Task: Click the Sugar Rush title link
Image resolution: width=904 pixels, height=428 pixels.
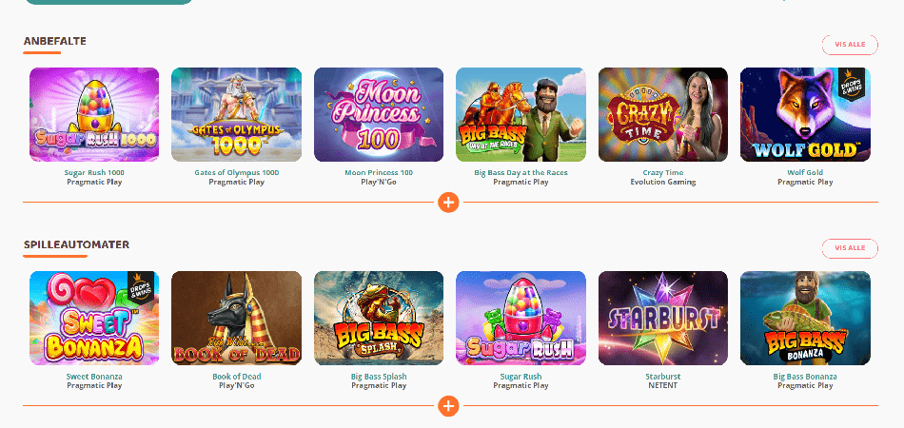Action: tap(521, 377)
